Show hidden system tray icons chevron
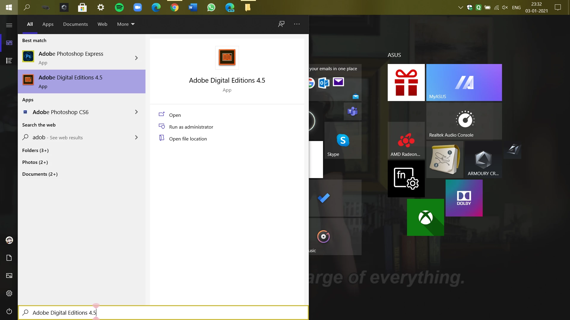This screenshot has height=320, width=570. [460, 7]
